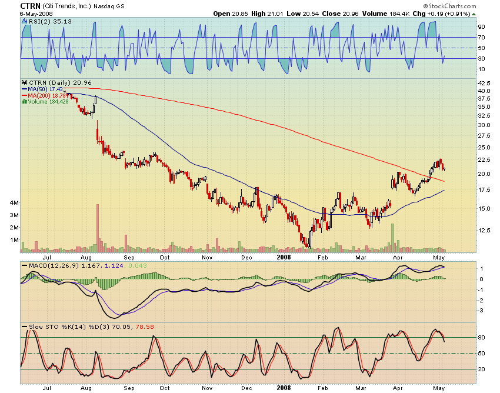Click the 25.0 price axis label
This screenshot has height=393, width=500.
pos(484,147)
